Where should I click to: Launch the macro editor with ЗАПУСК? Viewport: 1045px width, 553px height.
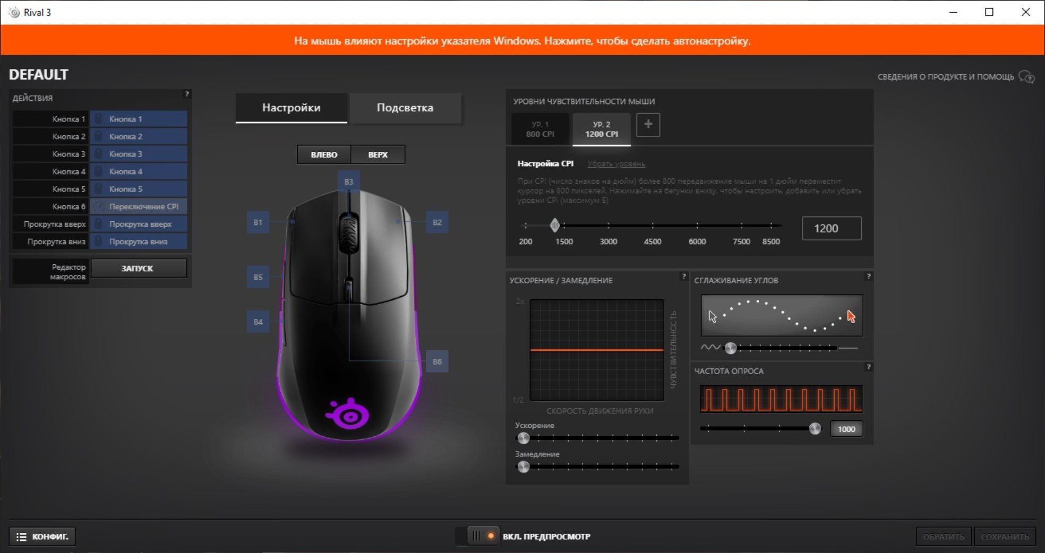139,269
